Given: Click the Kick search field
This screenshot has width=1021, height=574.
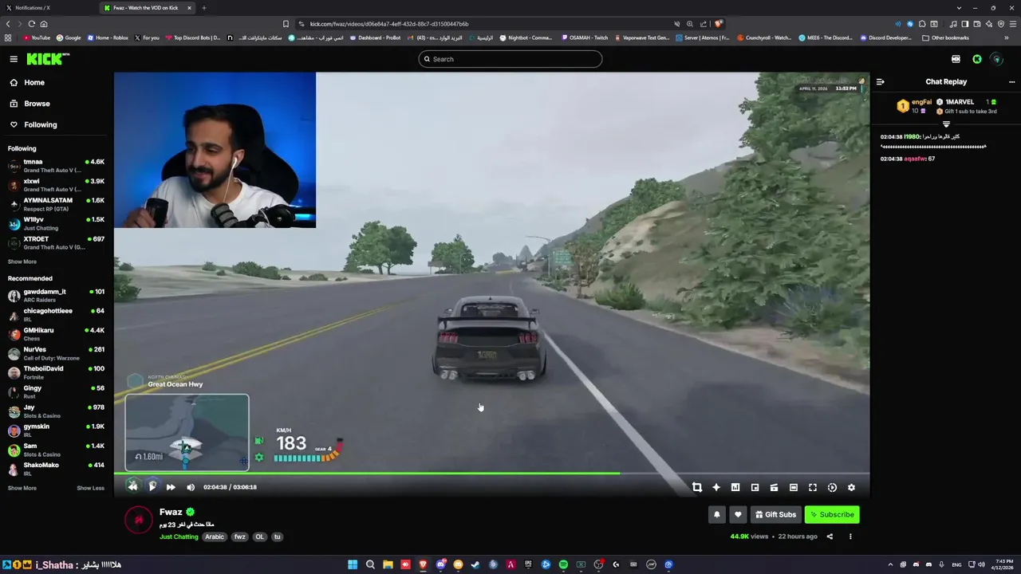Looking at the screenshot, I should [x=510, y=59].
